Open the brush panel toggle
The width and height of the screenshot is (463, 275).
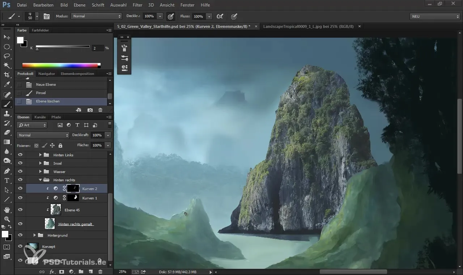(47, 16)
